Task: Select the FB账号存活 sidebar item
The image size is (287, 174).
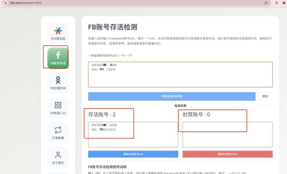Action: (x=58, y=58)
